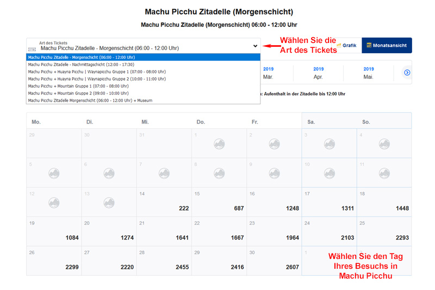435x290 pixels.
Task: Click the mountain icon on day 11
Action: click(384, 174)
